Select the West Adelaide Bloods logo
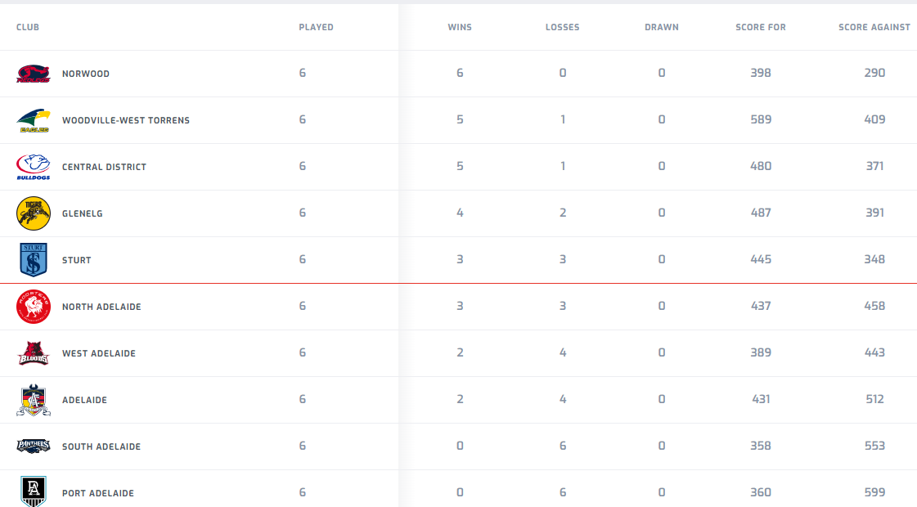This screenshot has width=917, height=507. pyautogui.click(x=34, y=353)
